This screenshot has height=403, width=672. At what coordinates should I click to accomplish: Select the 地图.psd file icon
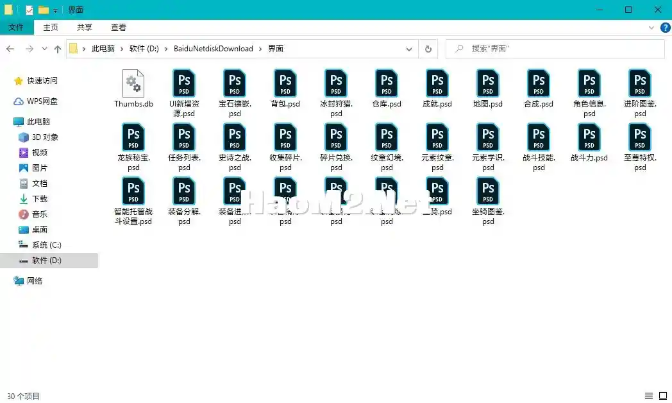488,83
